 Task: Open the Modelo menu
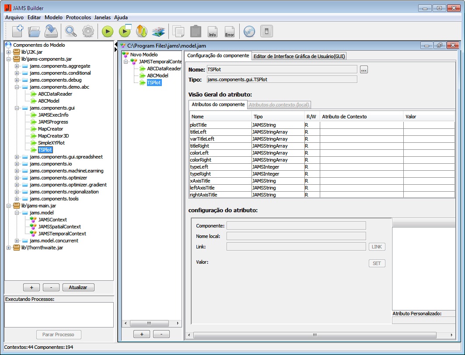[x=53, y=17]
